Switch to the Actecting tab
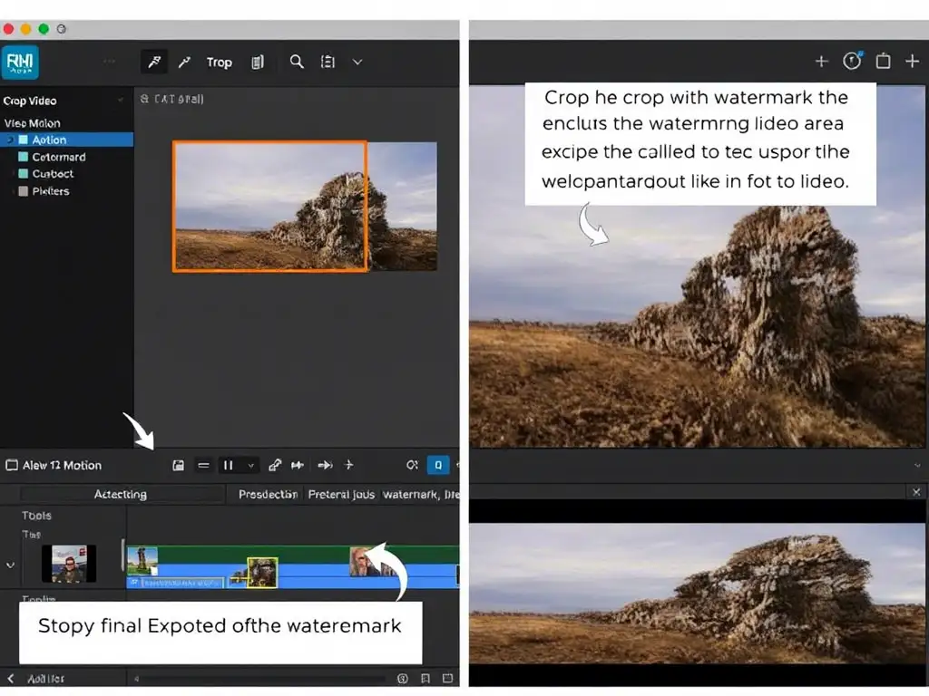Viewport: 929px width, 696px height. point(121,494)
